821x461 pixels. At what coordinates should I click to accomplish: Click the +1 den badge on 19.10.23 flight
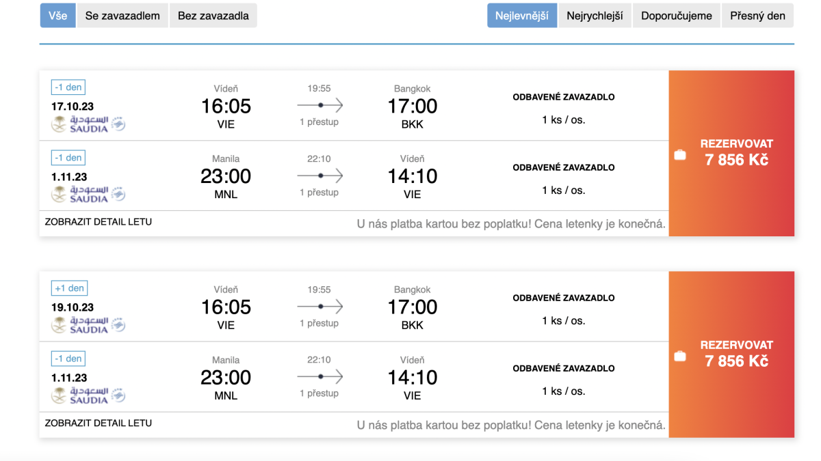click(68, 288)
